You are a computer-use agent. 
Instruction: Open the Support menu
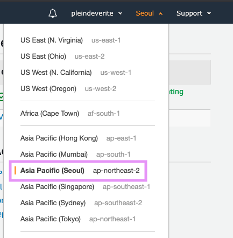pos(194,13)
